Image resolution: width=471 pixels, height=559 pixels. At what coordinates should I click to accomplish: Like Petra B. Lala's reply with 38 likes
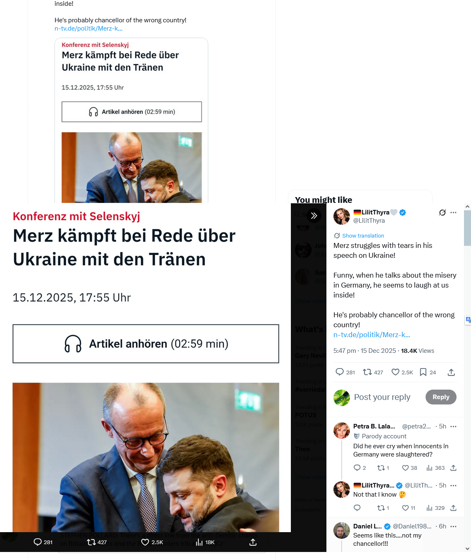tap(409, 468)
